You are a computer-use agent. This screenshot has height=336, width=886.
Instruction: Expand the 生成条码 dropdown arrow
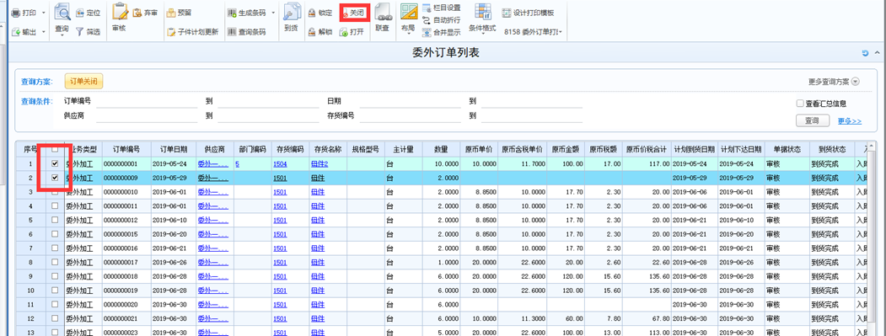273,13
